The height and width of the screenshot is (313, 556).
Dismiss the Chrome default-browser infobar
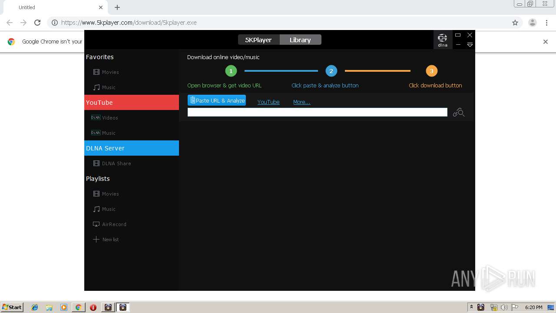[x=546, y=42]
